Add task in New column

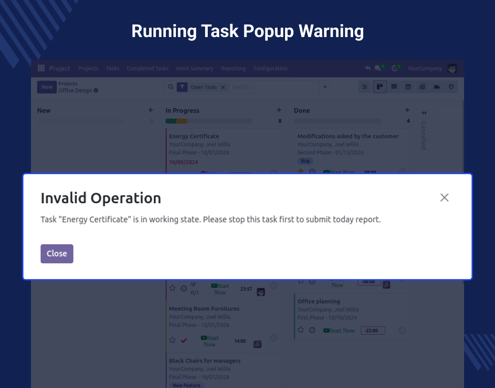click(x=151, y=110)
